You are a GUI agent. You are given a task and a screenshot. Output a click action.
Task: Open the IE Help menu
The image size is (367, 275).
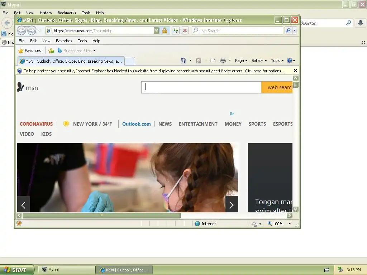(96, 41)
